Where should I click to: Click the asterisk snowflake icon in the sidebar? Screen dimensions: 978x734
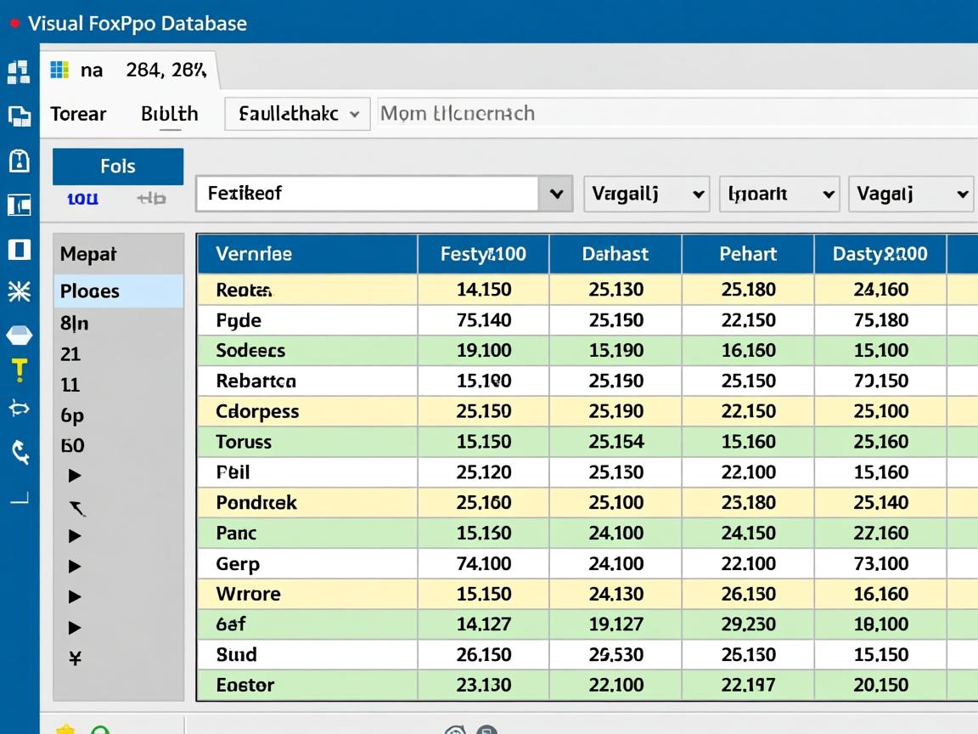point(19,292)
